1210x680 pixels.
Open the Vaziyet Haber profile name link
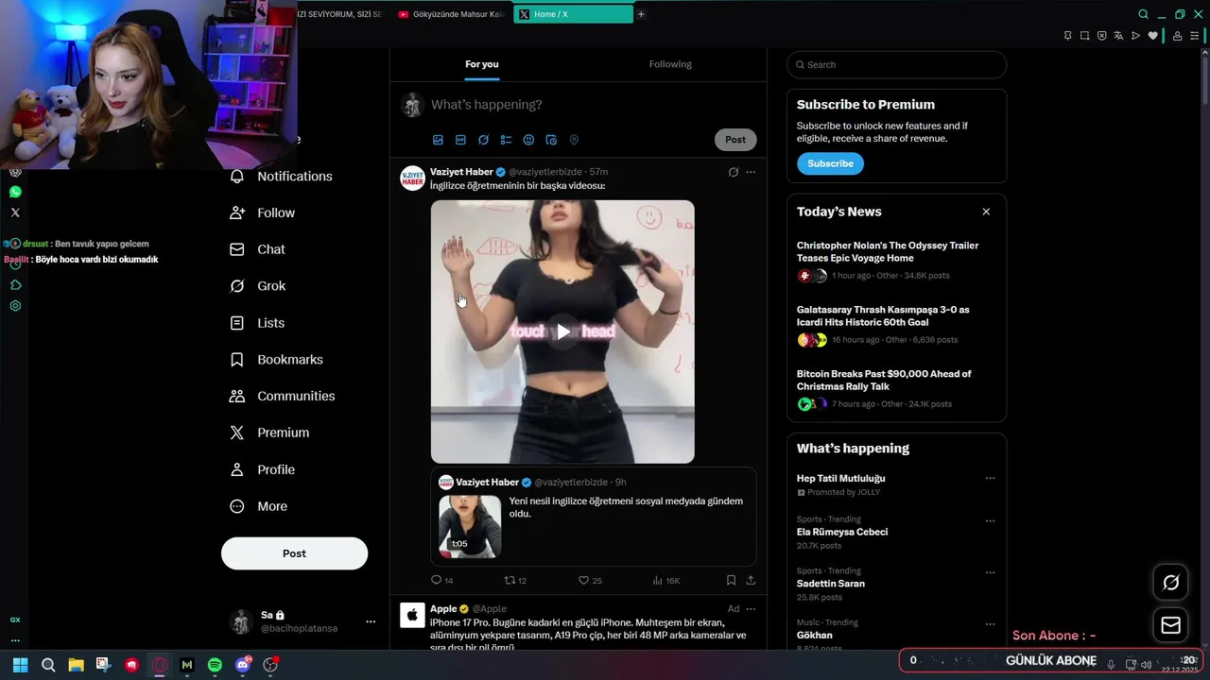point(461,172)
